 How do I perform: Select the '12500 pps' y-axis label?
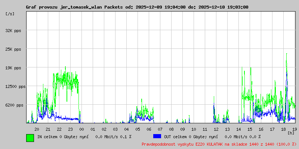point(15,87)
